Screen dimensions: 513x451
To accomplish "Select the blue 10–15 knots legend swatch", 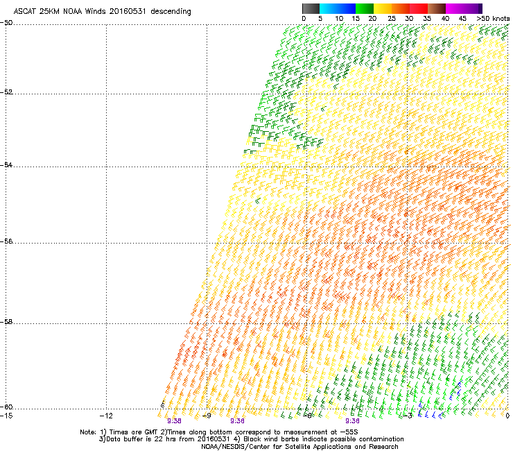I will coord(347,8).
